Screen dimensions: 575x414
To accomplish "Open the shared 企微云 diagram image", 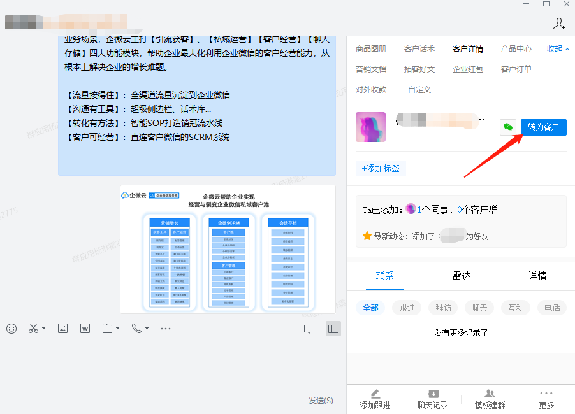I will pos(228,249).
